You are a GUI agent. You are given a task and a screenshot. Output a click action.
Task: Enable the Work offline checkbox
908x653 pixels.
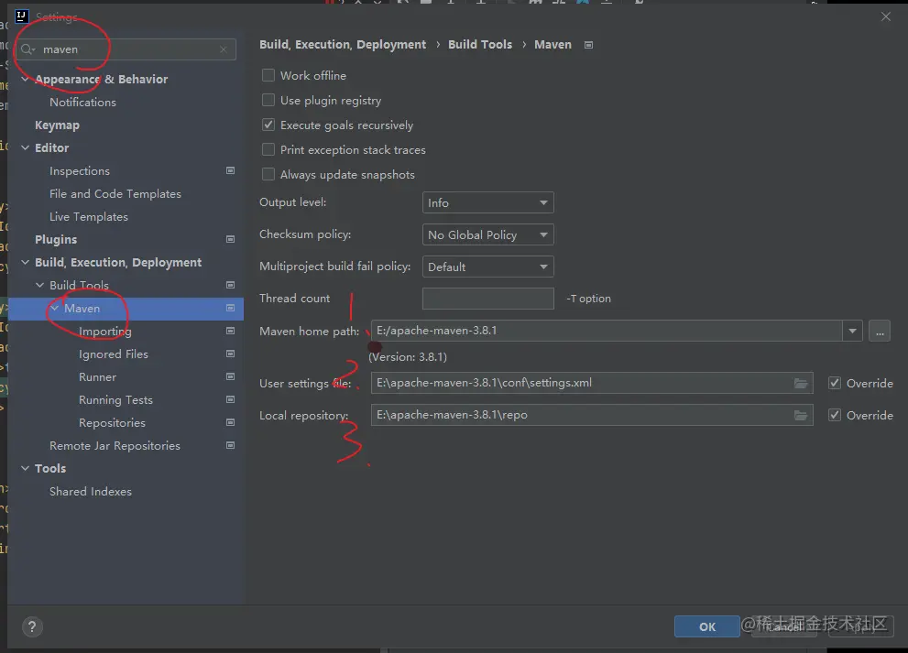tap(268, 76)
